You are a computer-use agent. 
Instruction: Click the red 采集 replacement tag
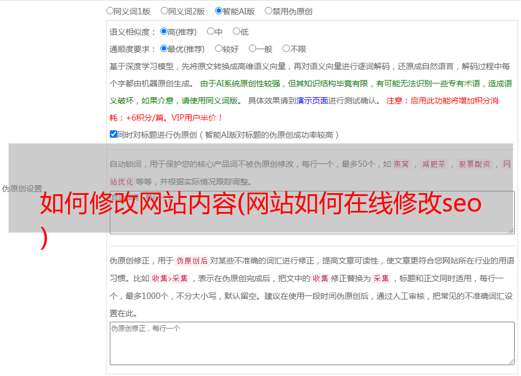coord(381,278)
